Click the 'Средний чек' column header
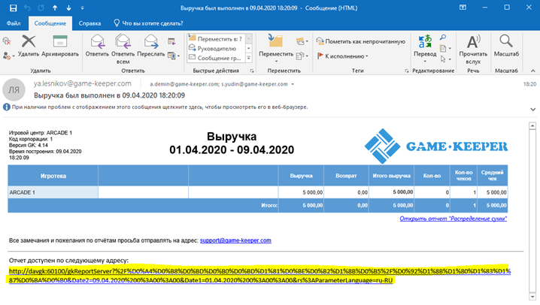This screenshot has height=305, width=540. 492,176
